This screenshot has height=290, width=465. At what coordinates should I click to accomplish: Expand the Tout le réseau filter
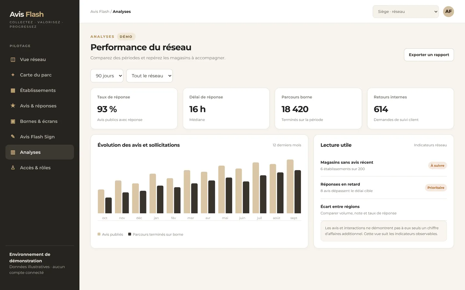[x=150, y=76]
